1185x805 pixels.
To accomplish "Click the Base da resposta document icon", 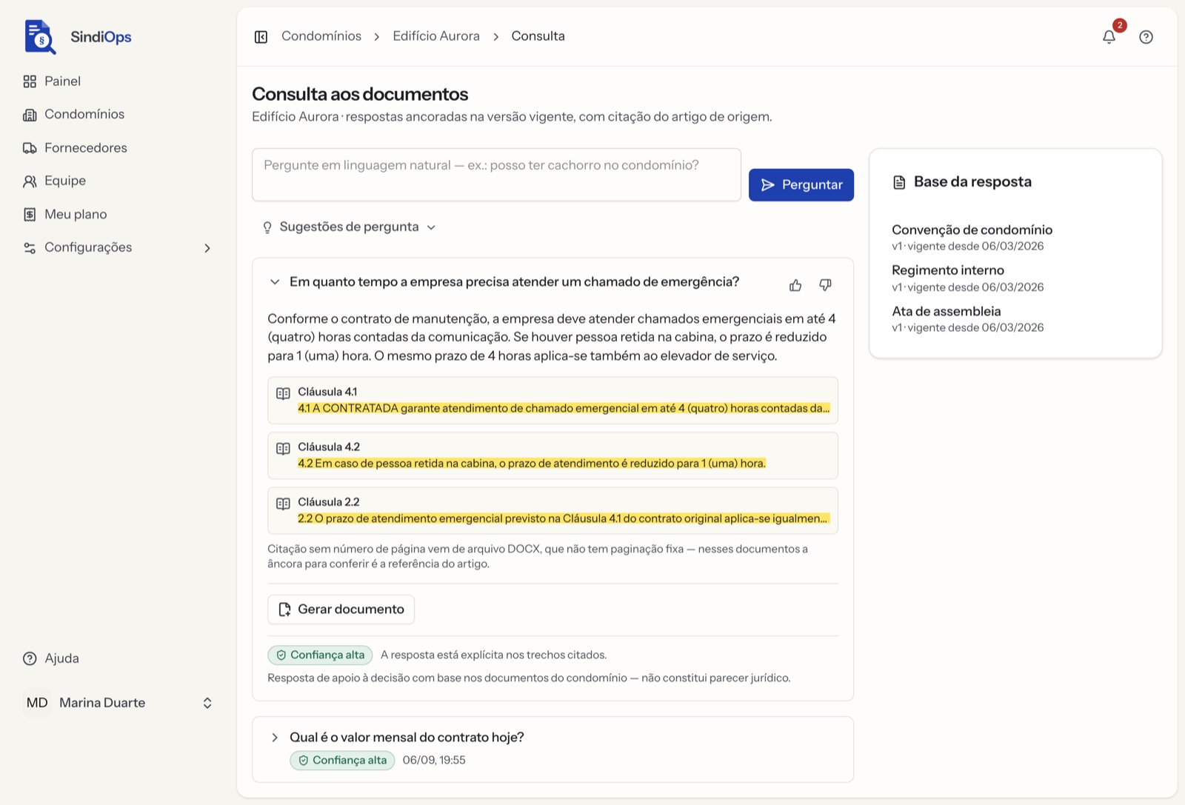I will (899, 182).
